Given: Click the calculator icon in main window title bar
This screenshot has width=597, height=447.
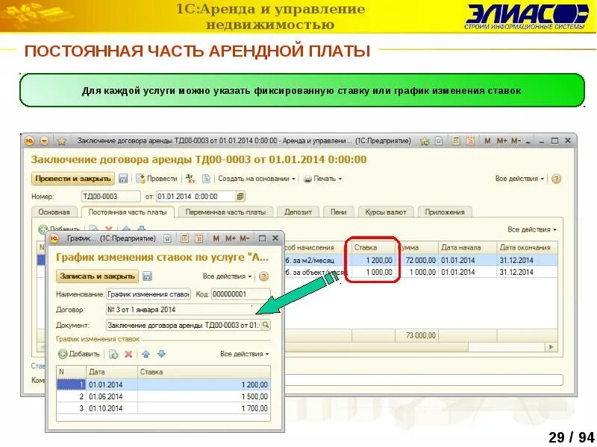Looking at the screenshot, I should [456, 141].
